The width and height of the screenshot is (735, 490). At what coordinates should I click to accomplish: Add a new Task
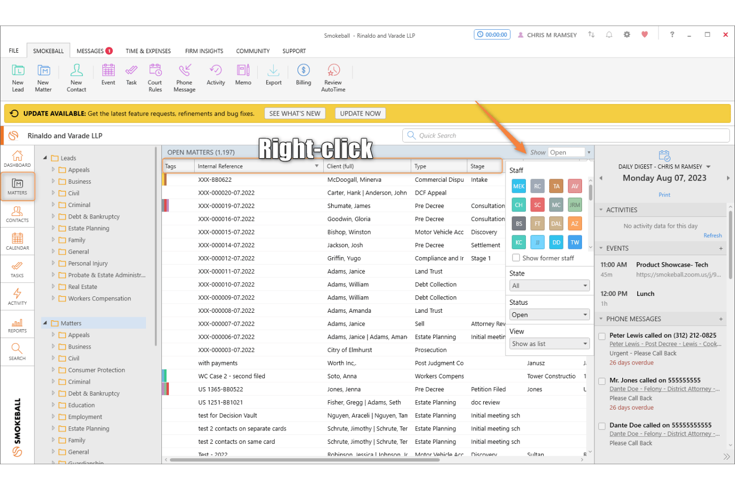132,75
